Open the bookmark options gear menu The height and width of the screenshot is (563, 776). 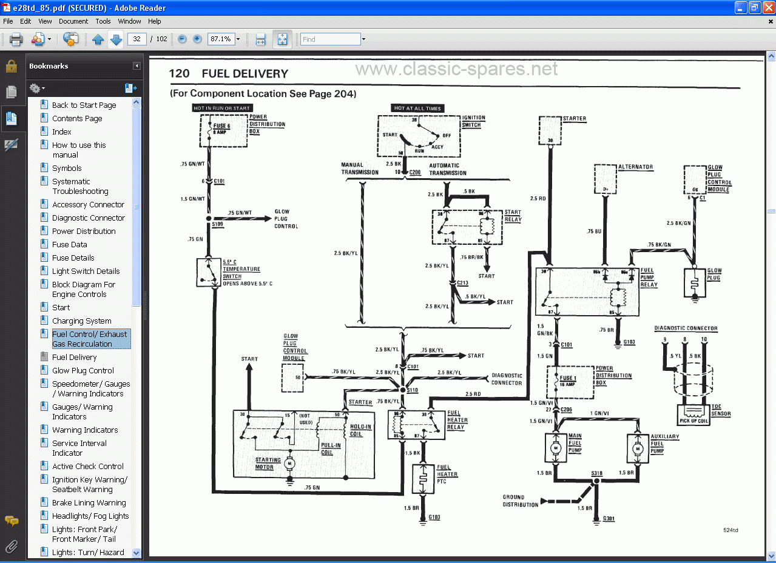point(36,88)
